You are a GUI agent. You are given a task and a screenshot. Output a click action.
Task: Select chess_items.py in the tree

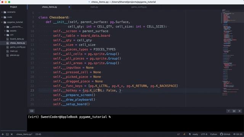point(18,43)
